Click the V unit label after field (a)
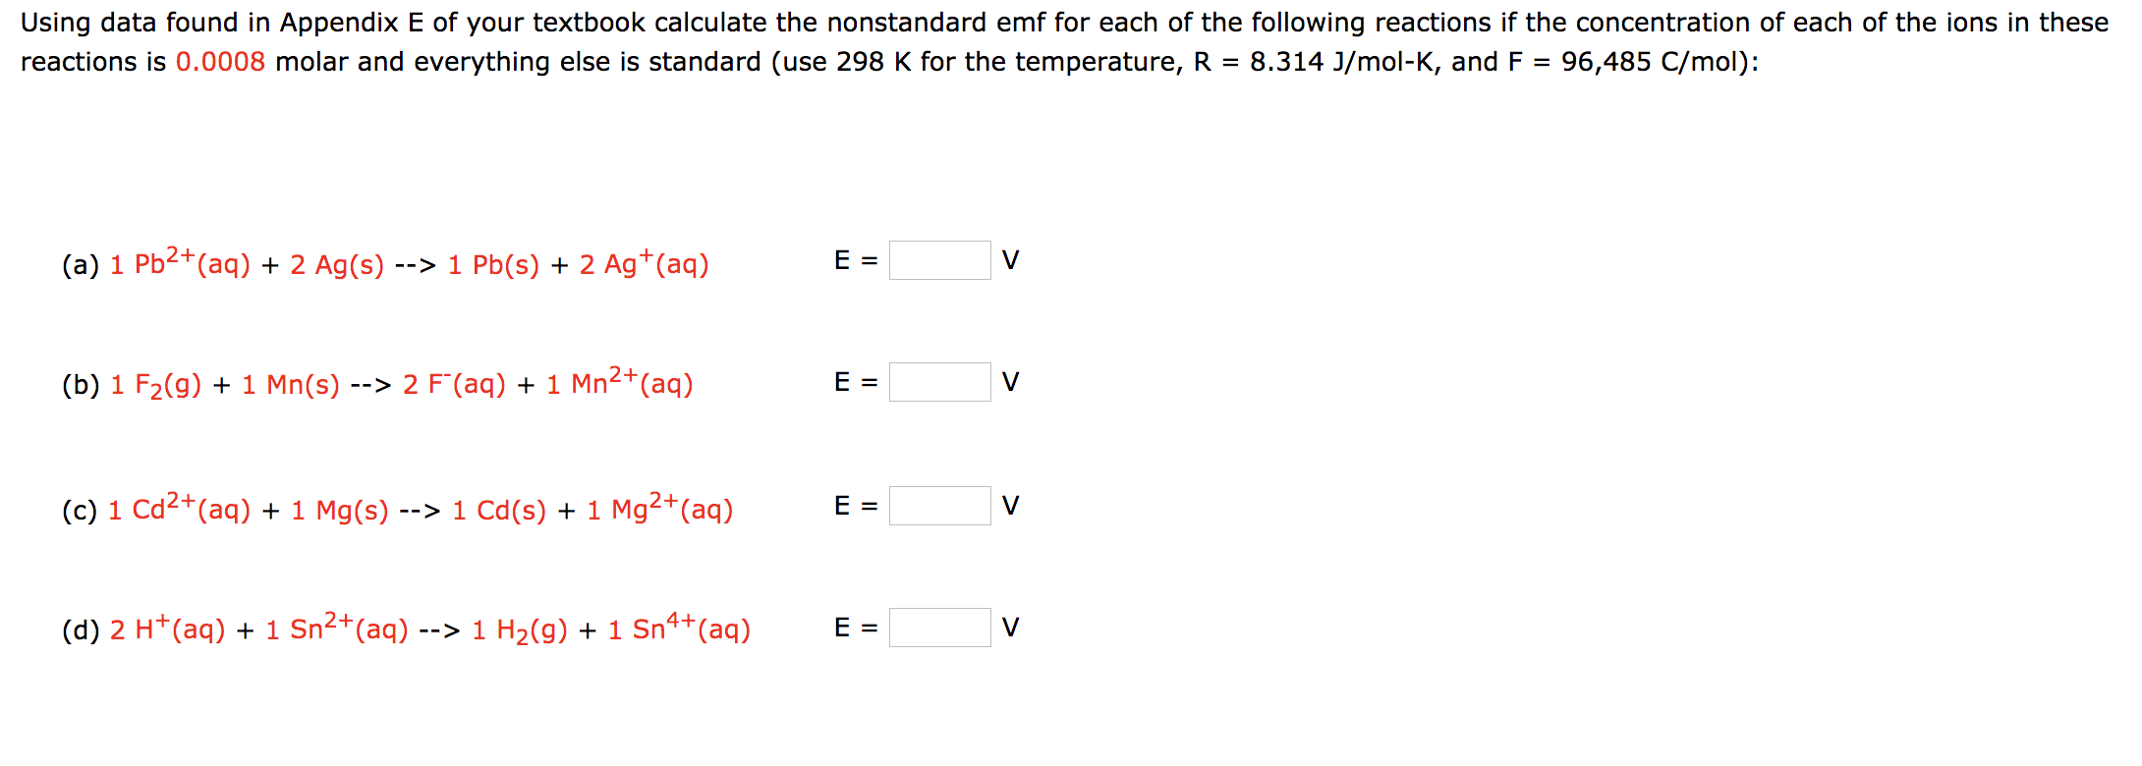 (x=1012, y=260)
